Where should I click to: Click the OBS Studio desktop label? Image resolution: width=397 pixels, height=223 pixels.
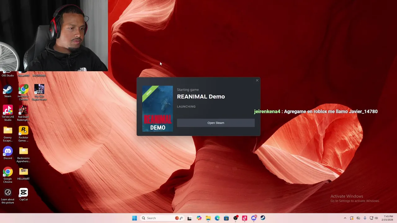8,76
